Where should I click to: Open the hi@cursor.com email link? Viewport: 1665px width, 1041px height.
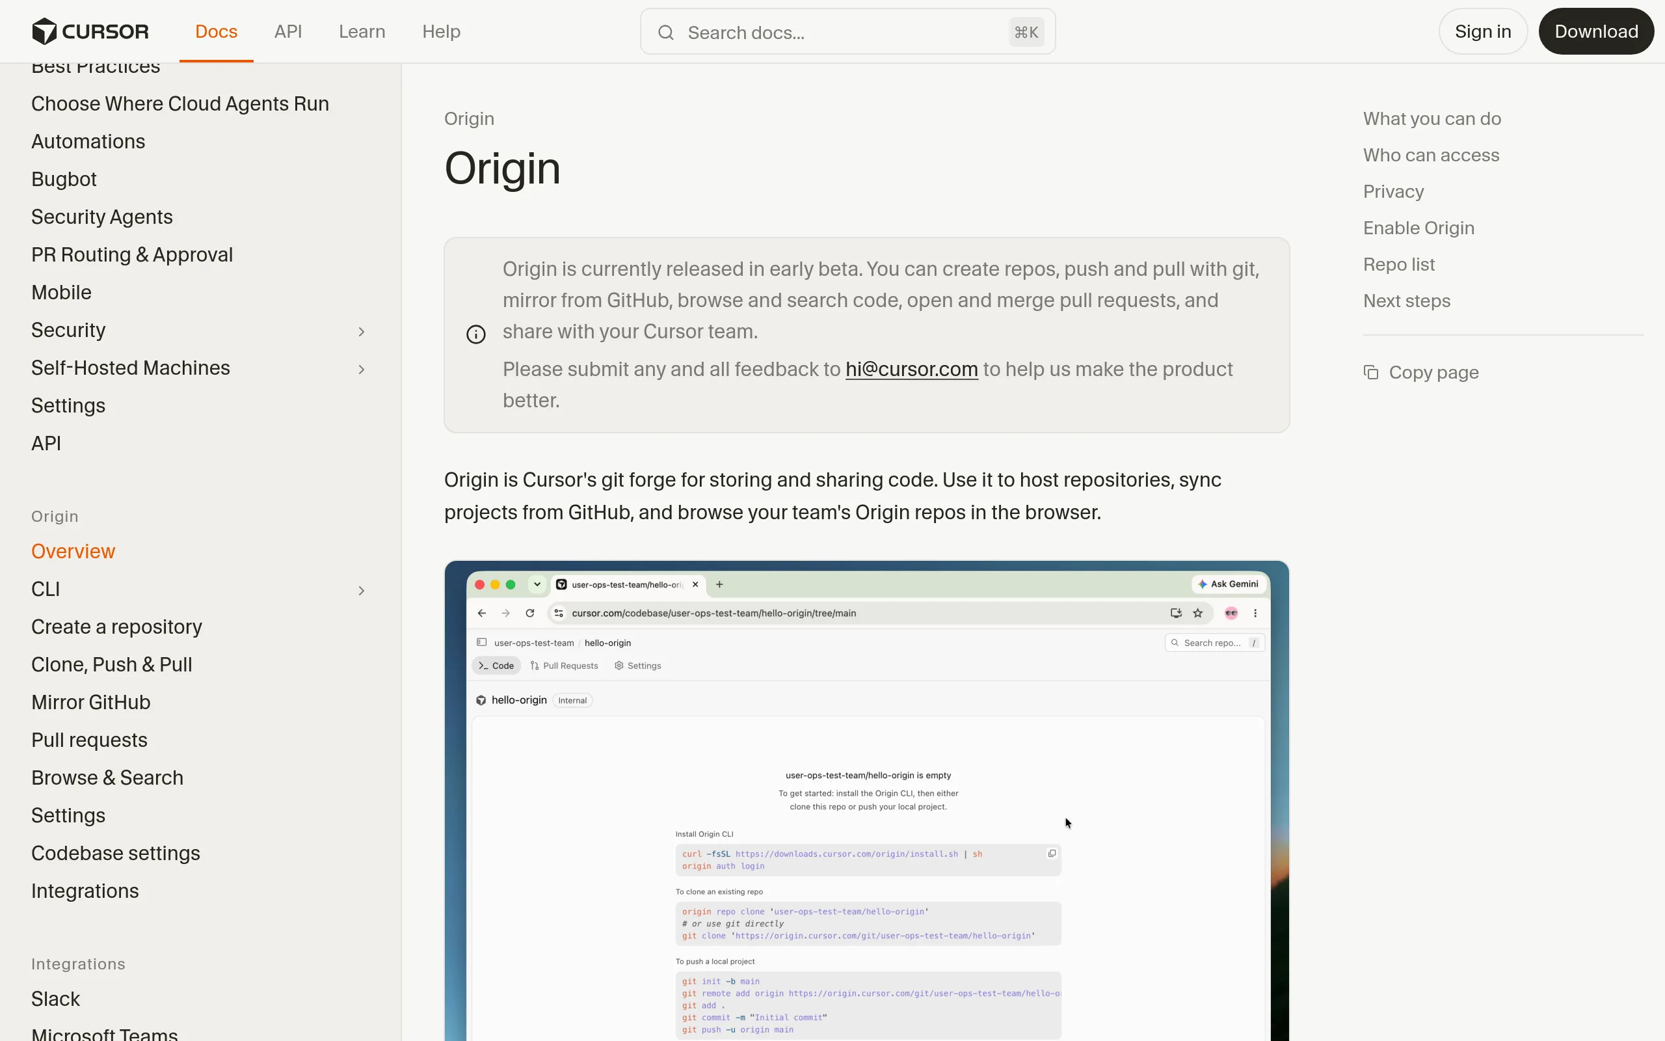(x=911, y=369)
